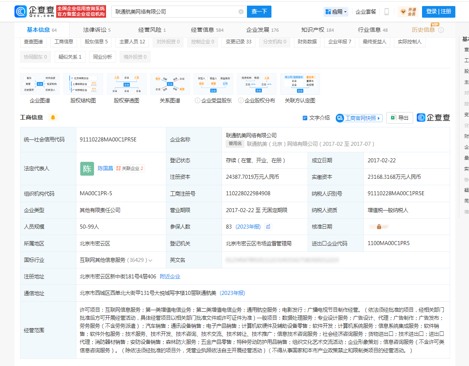Click the 控制企业 0 chip
Screen dimensions: 469x366
pyautogui.click(x=203, y=42)
